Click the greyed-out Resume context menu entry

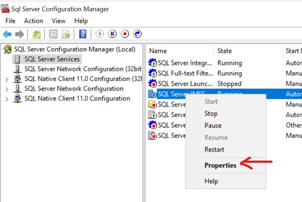tap(216, 137)
